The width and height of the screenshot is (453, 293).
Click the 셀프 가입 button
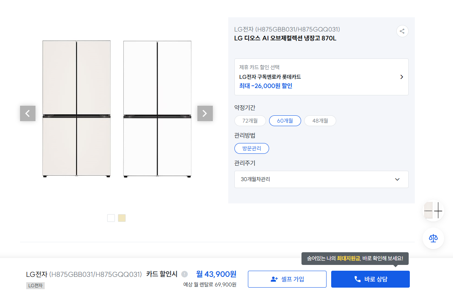(x=287, y=279)
